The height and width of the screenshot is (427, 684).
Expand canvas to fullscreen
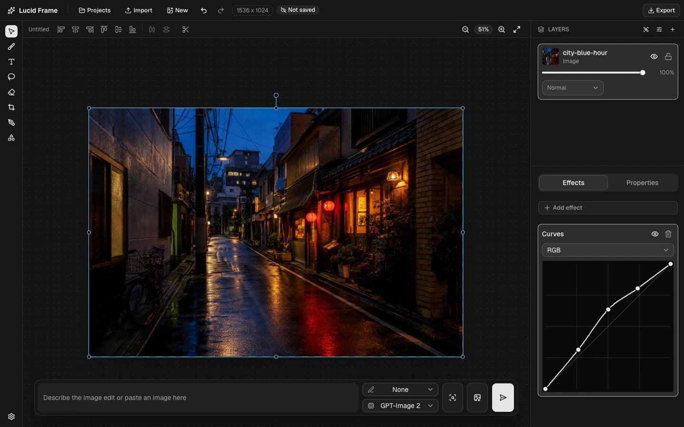coord(517,29)
